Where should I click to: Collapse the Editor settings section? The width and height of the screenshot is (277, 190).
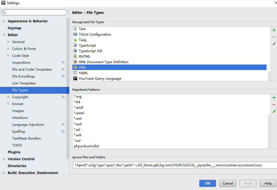4,35
